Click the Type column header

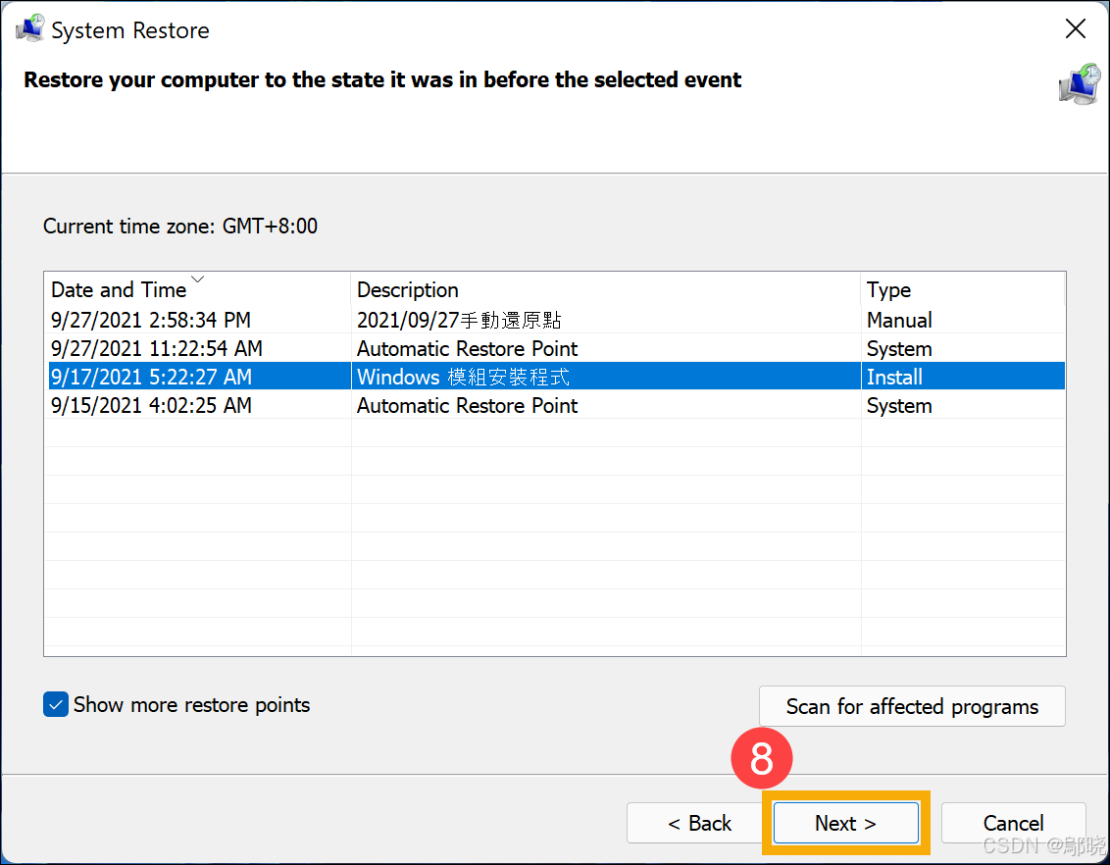point(963,289)
